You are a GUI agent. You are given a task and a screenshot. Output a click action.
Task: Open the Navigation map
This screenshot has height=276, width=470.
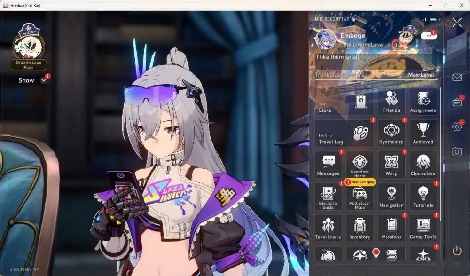coord(391,197)
